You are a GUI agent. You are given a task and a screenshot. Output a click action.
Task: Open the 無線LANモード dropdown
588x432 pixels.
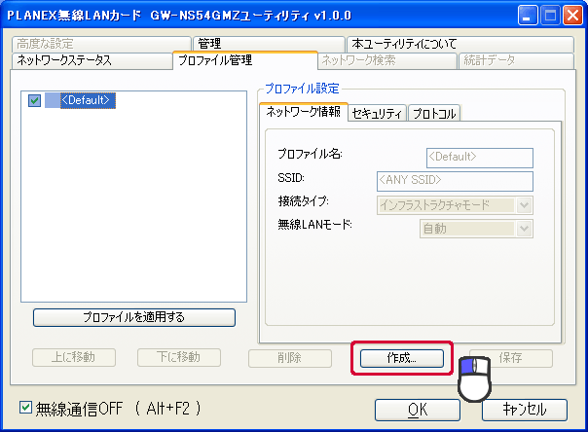[476, 229]
